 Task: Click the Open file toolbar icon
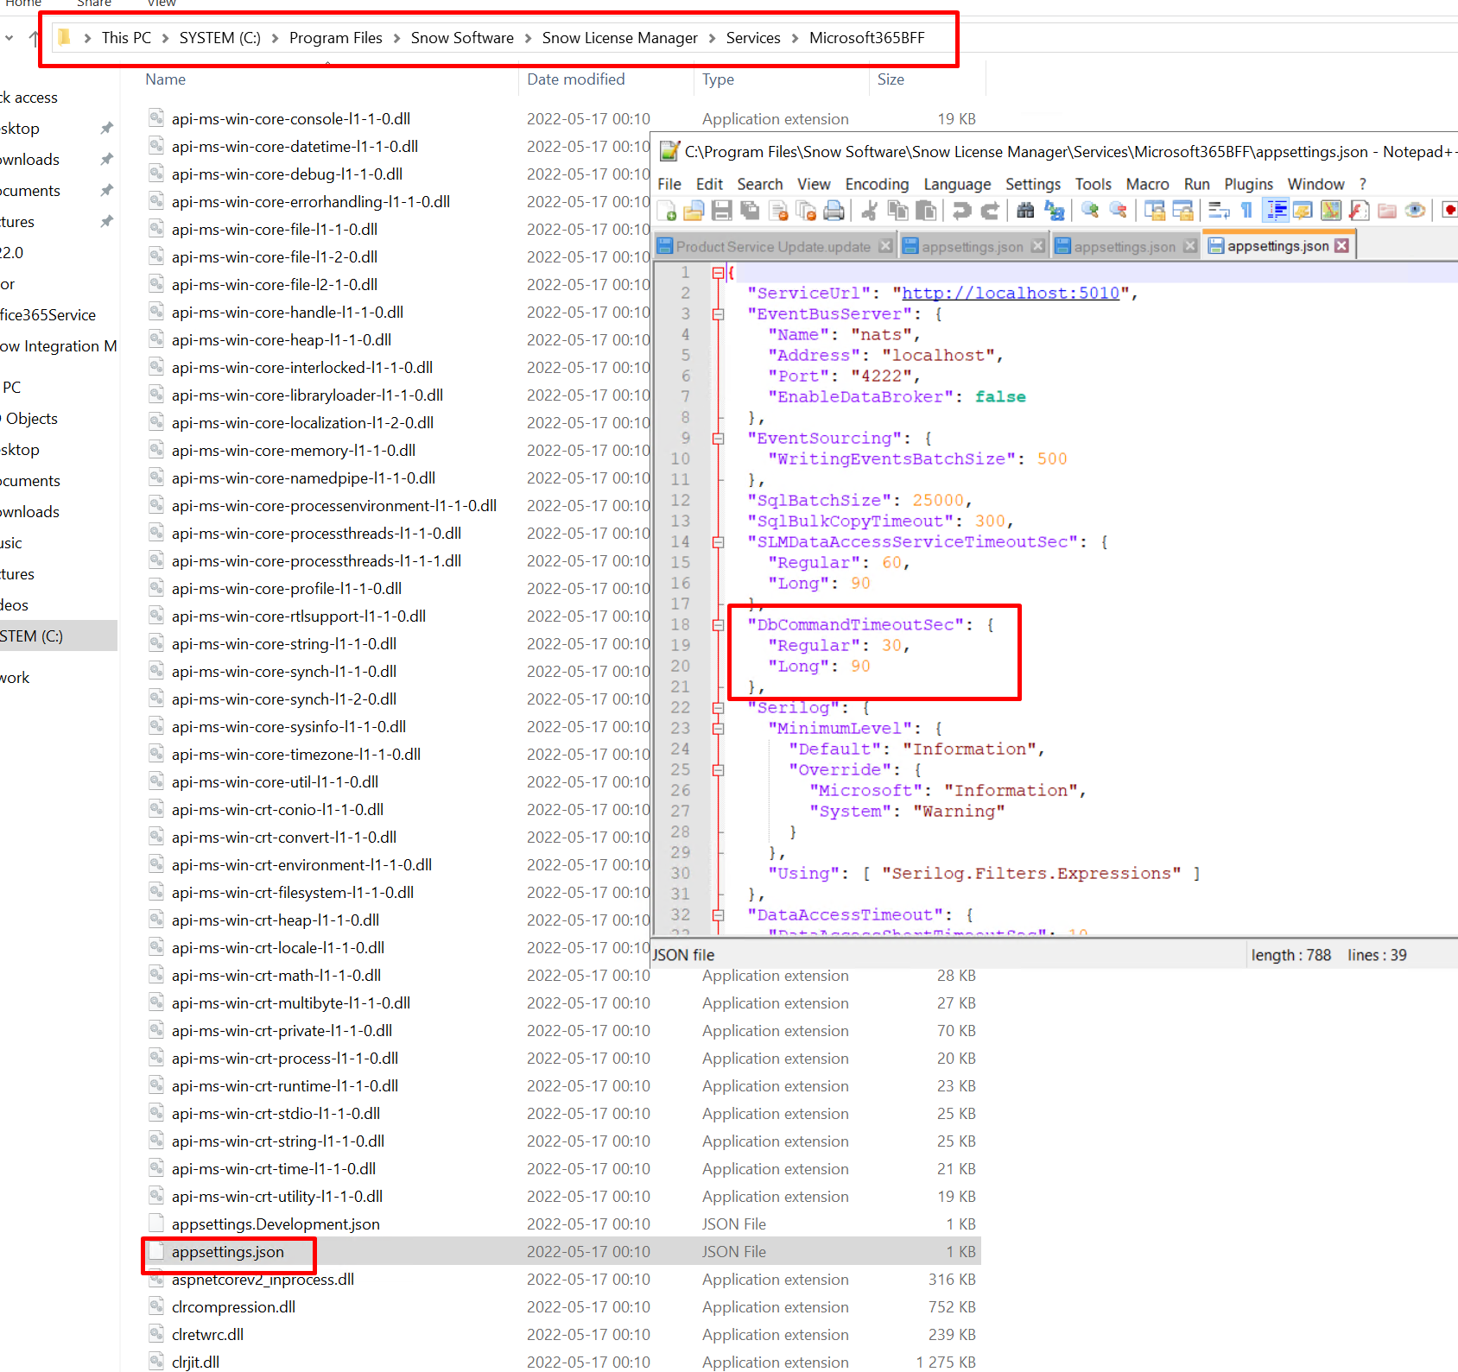coord(694,211)
